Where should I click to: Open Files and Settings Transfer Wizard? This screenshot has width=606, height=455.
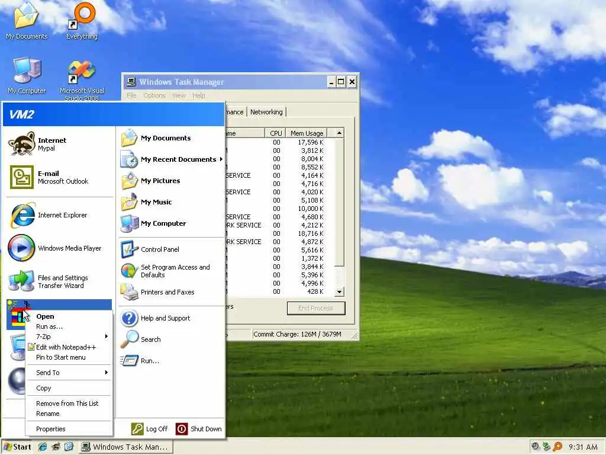tap(59, 281)
